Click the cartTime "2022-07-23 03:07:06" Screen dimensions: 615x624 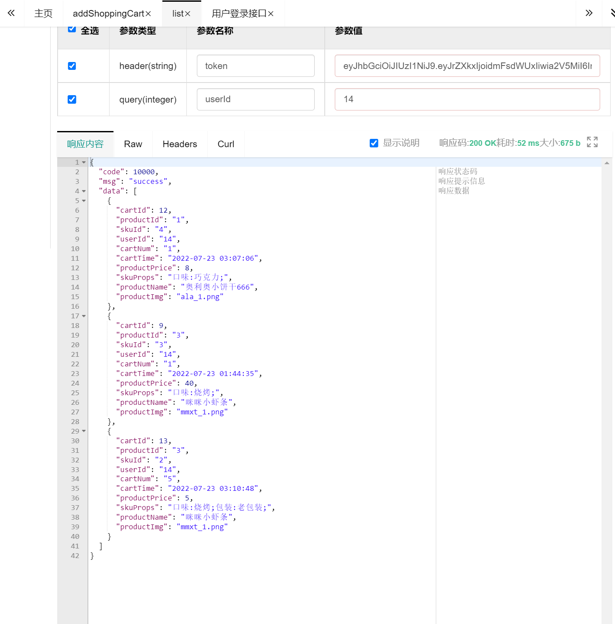tap(213, 259)
